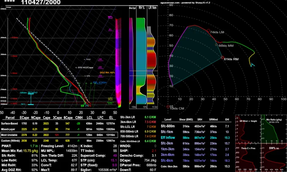The image size is (287, 172).
Task: Select the 1km-3km shear row
Action: click(x=195, y=149)
